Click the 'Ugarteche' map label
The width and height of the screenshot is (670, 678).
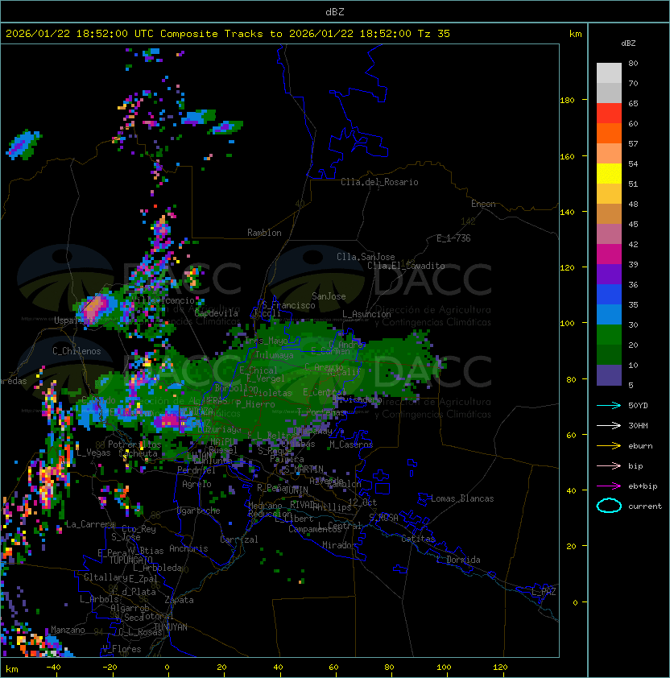click(199, 511)
